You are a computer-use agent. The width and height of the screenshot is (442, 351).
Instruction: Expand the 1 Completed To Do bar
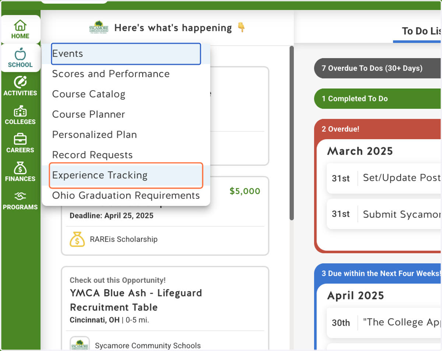pyautogui.click(x=378, y=99)
